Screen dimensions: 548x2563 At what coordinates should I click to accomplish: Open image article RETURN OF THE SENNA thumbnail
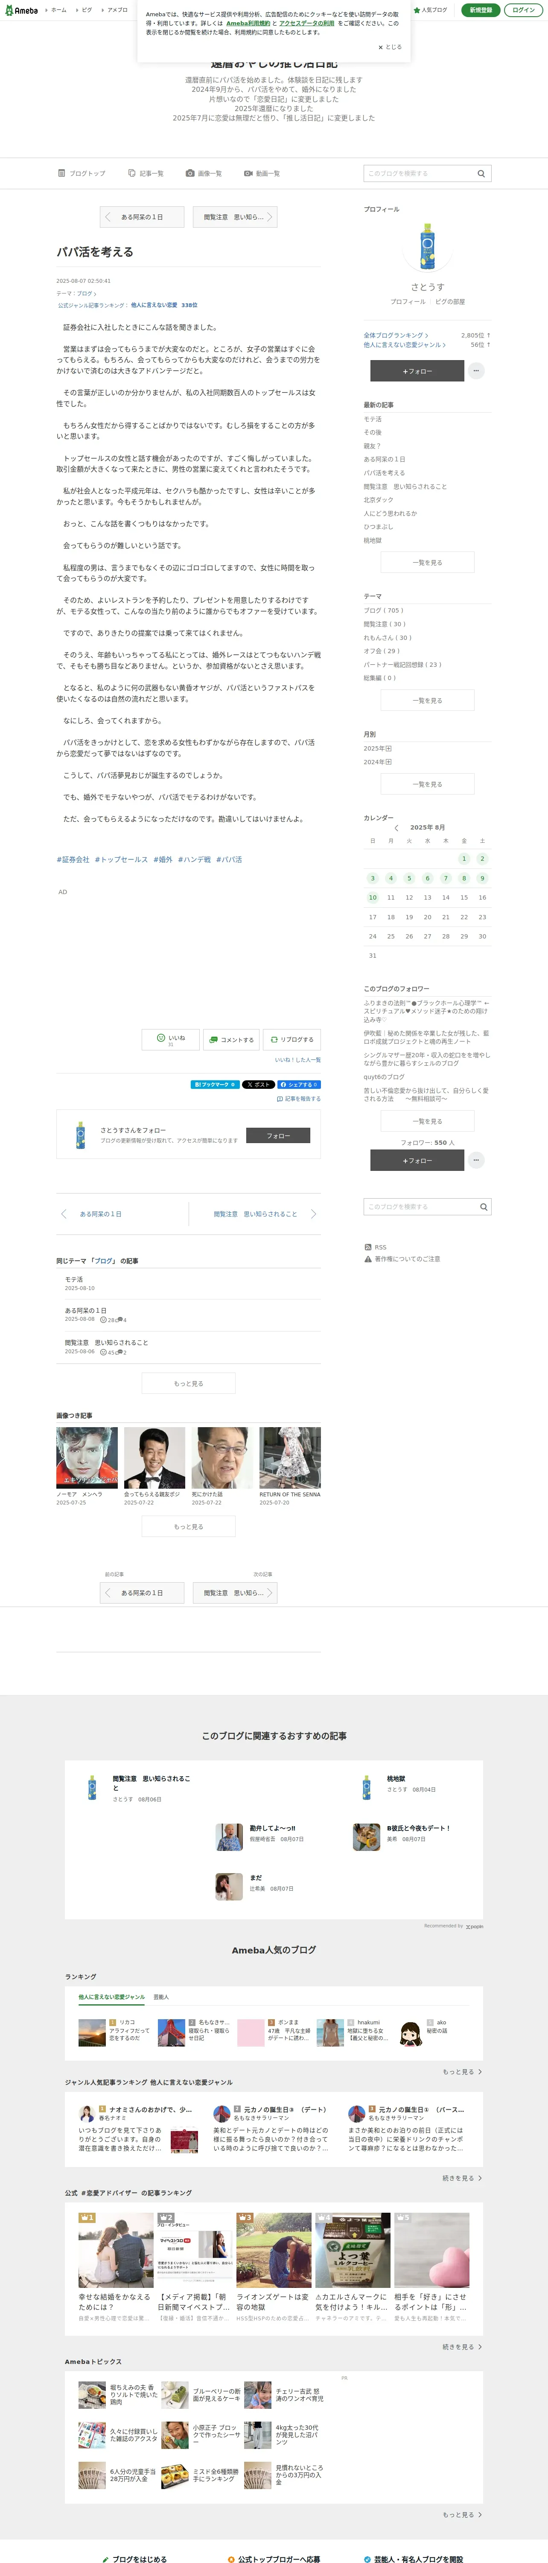click(x=290, y=1457)
